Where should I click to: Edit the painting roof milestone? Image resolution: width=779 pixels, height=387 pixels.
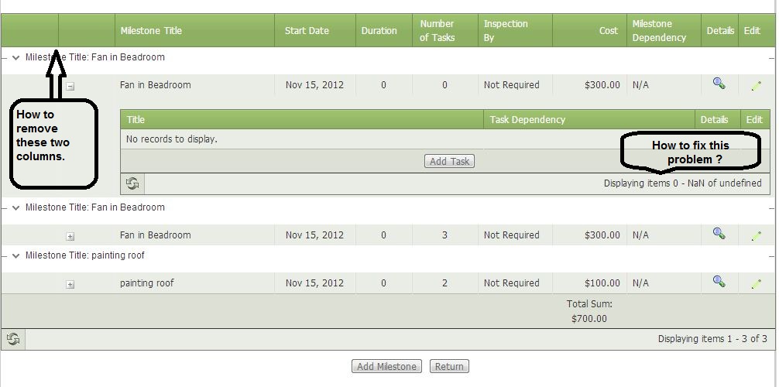[x=756, y=283]
